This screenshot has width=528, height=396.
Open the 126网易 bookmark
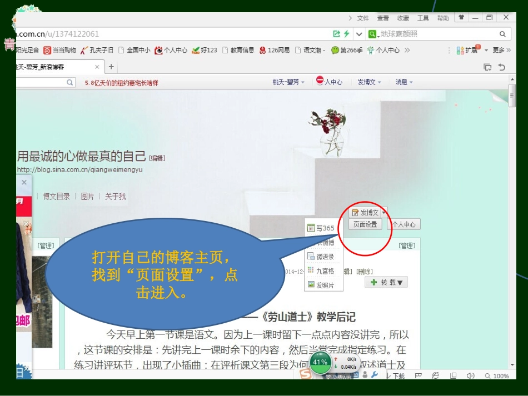click(x=275, y=50)
